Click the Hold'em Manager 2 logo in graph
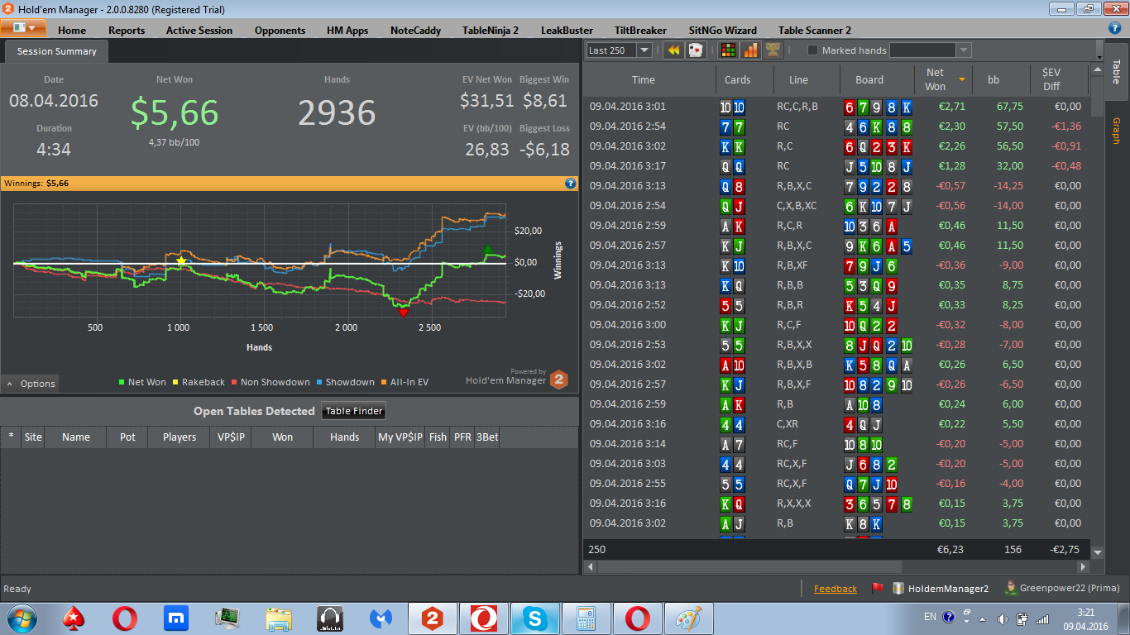The image size is (1130, 635). point(560,379)
